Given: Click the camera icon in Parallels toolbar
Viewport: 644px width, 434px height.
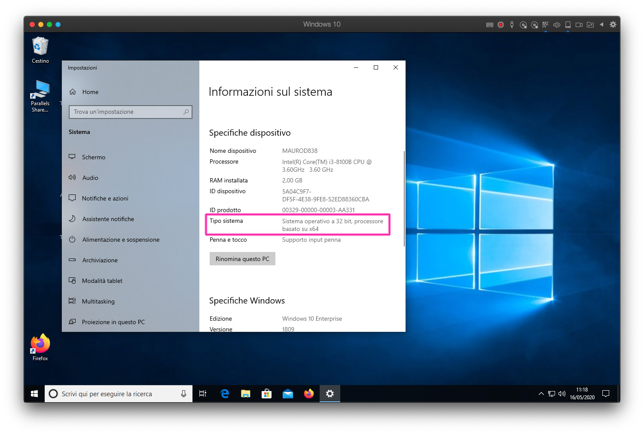Looking at the screenshot, I should coord(579,25).
